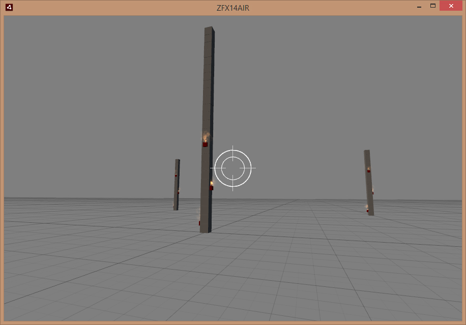The height and width of the screenshot is (325, 466).
Task: Close the ZFX14AIR window
Action: tap(451, 7)
